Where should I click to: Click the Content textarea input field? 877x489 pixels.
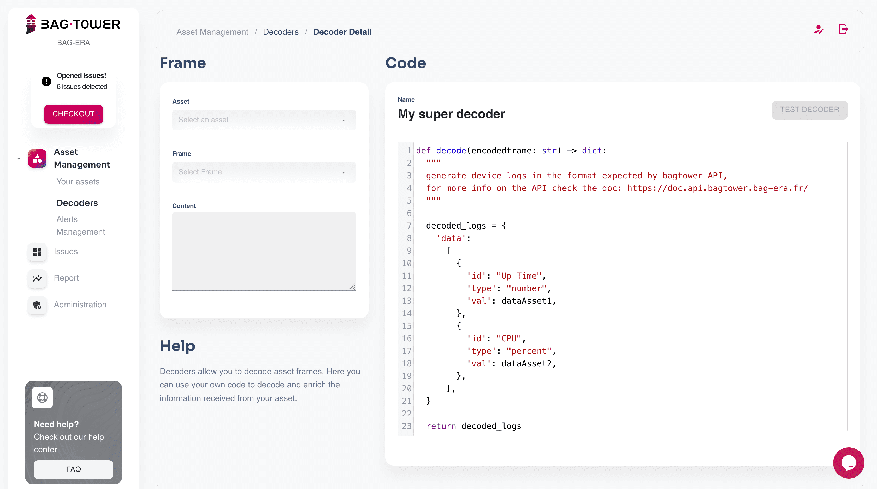click(263, 251)
